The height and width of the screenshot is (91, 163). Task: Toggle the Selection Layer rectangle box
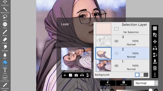tap(116, 29)
